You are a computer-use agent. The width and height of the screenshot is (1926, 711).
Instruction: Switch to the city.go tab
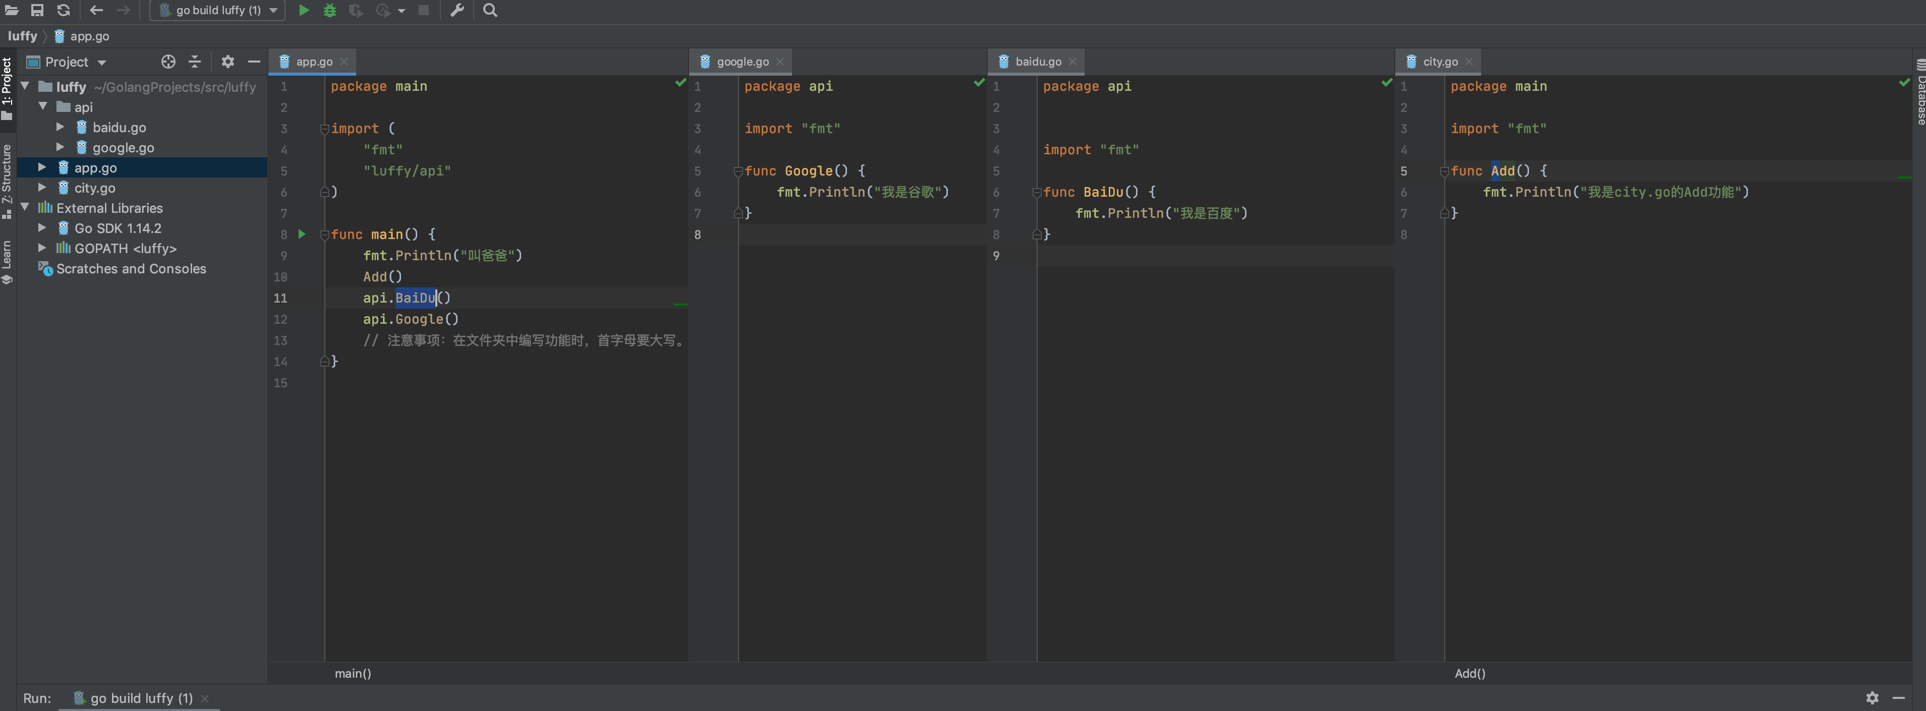tap(1439, 62)
